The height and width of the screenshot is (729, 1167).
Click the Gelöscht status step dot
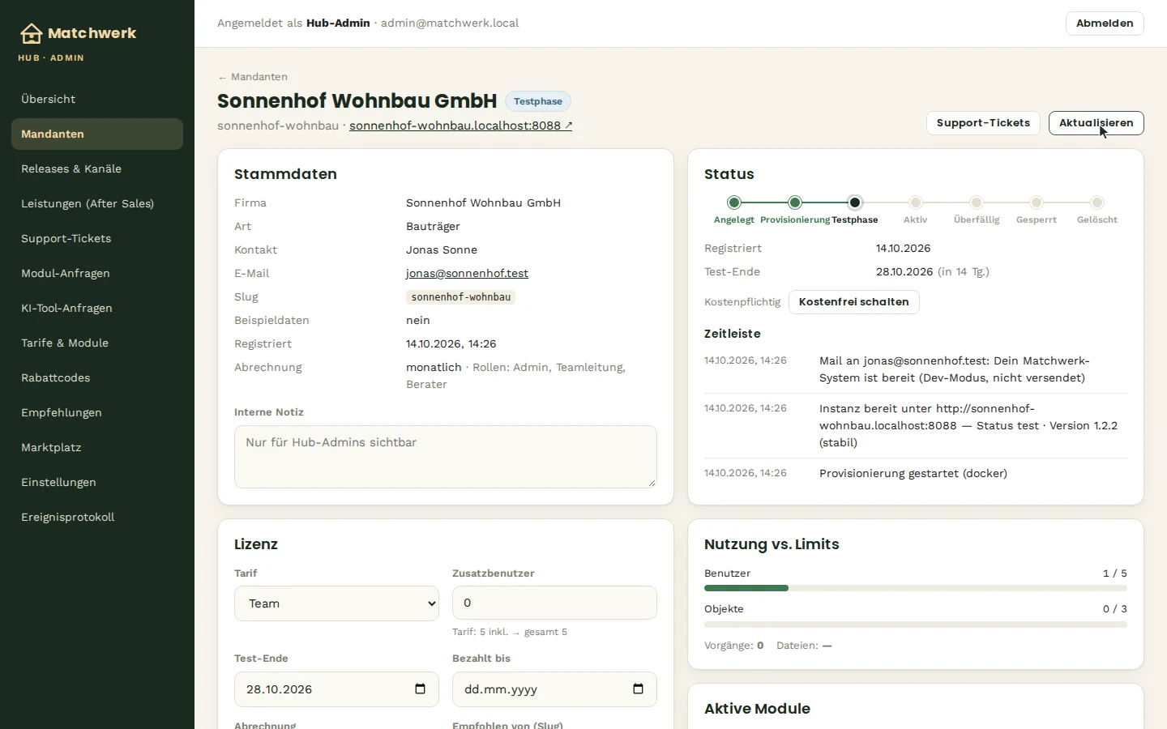point(1097,202)
